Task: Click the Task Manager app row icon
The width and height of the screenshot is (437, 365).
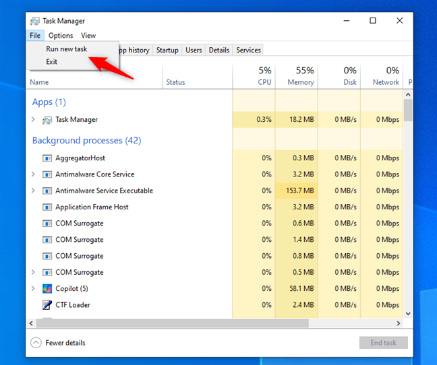Action: pyautogui.click(x=47, y=120)
